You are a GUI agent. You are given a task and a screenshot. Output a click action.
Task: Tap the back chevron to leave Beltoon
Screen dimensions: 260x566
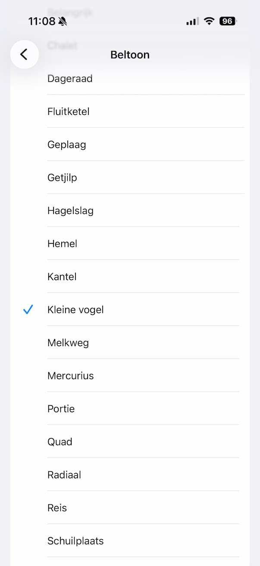[24, 54]
